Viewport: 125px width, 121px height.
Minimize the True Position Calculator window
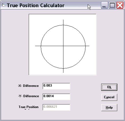pyautogui.click(x=104, y=5)
